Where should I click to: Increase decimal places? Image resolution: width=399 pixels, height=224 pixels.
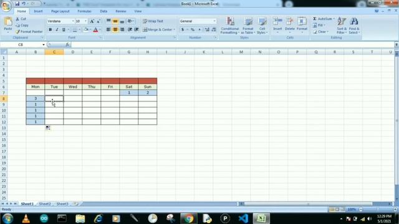click(207, 30)
